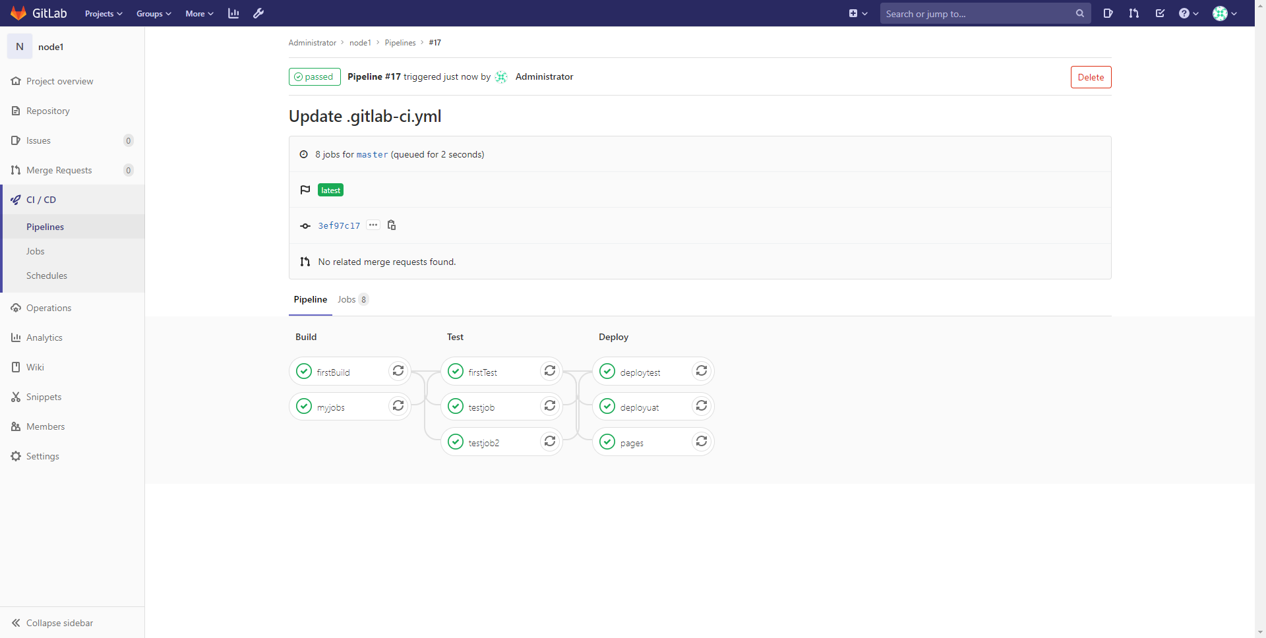Collapse the sidebar
1266x638 pixels.
(x=73, y=623)
